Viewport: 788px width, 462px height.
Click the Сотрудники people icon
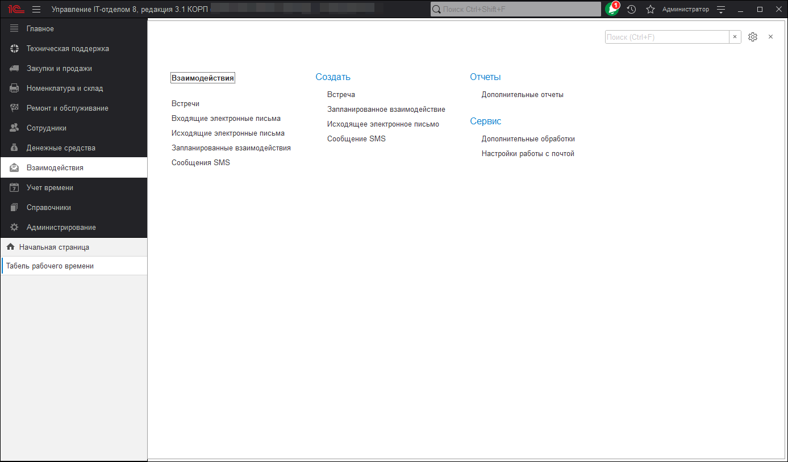tap(15, 128)
